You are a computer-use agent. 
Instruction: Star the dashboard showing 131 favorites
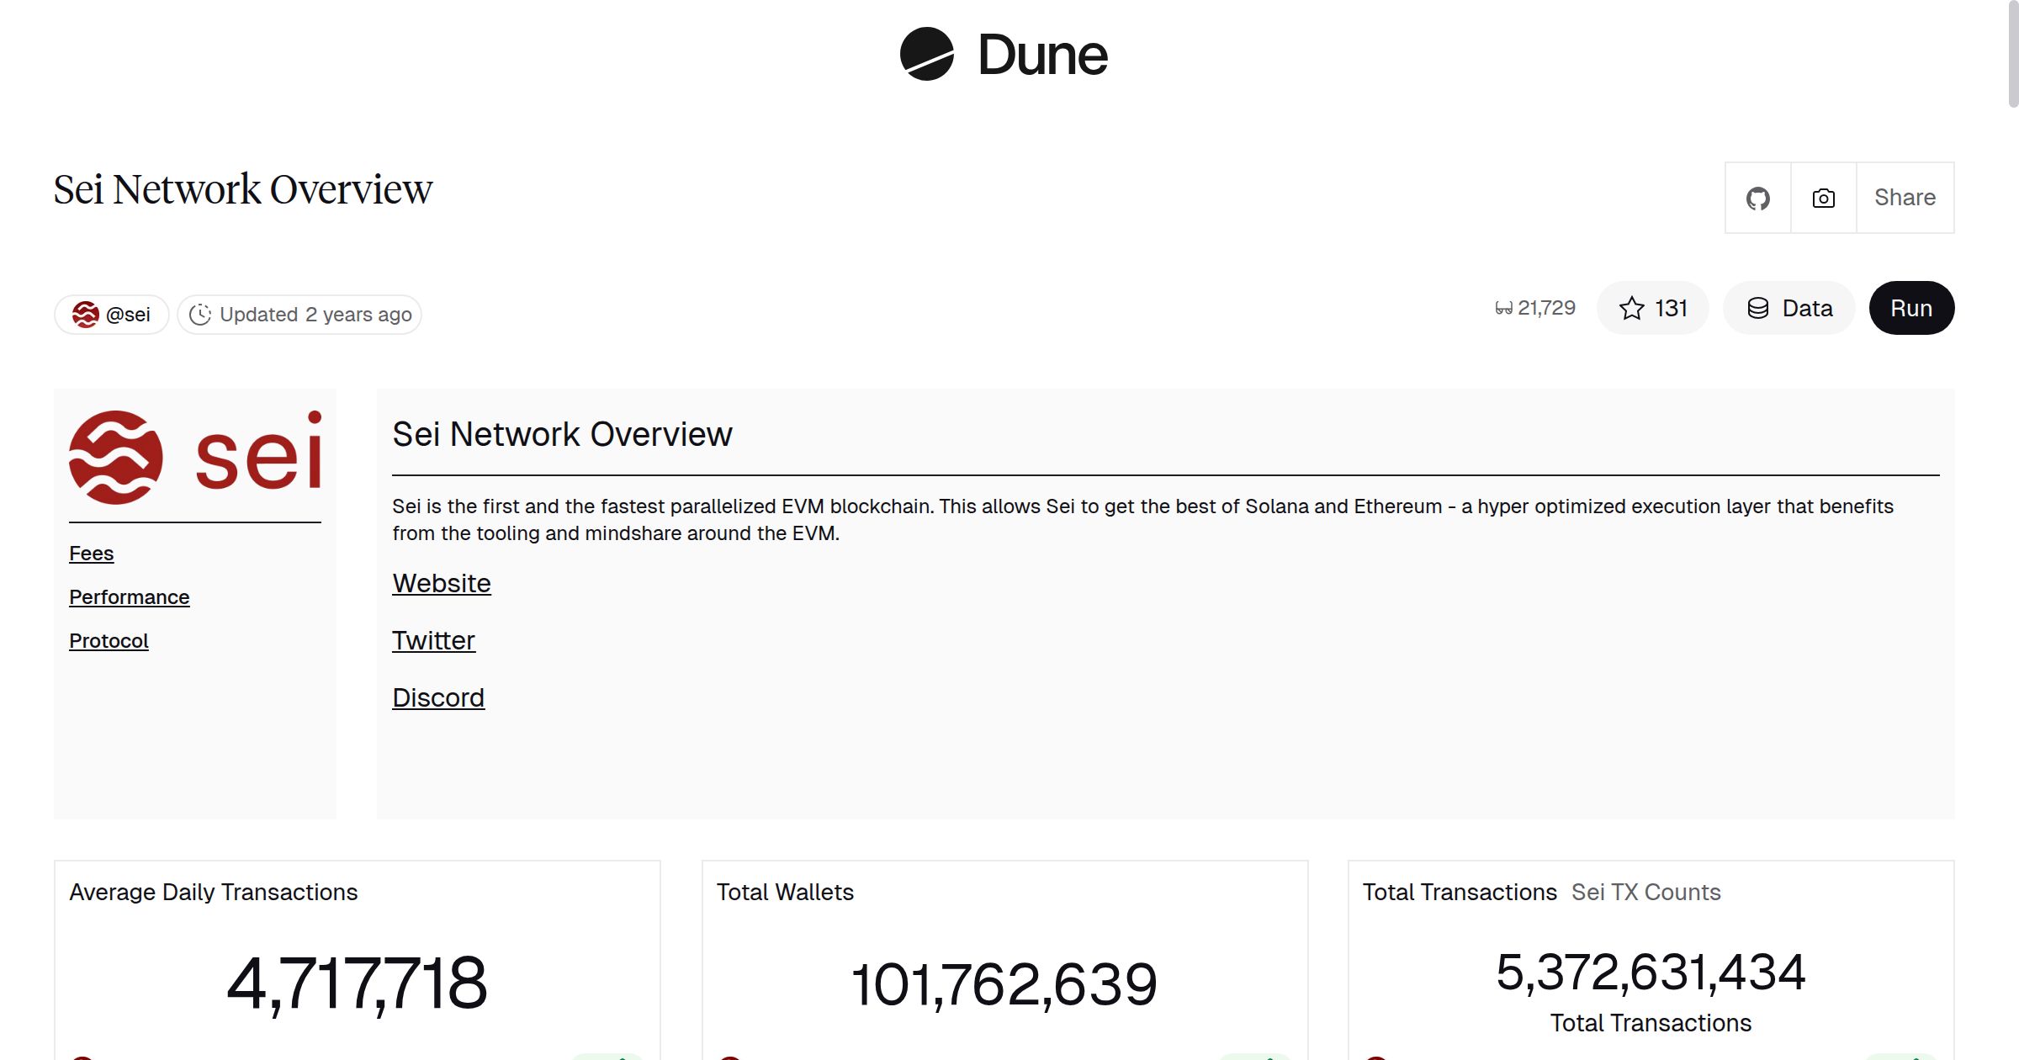(1651, 308)
